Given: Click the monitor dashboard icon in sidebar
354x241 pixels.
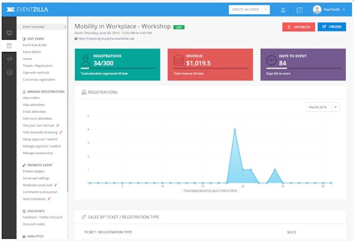Looking at the screenshot, I should coord(9,33).
